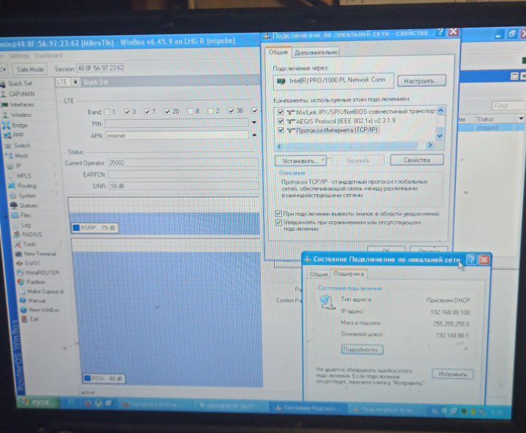Open LTE mode dropdown in Quick Set
The image size is (526, 433).
point(75,83)
